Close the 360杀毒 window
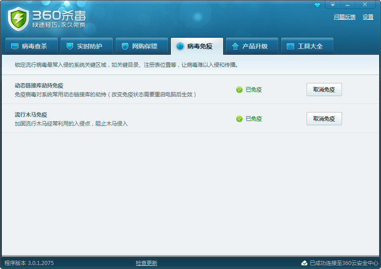Image resolution: width=381 pixels, height=269 pixels. point(365,4)
